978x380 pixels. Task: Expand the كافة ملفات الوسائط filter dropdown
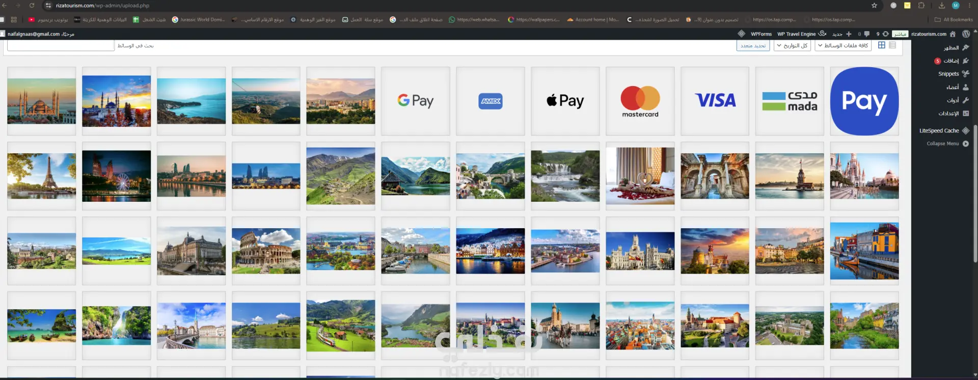pos(843,45)
